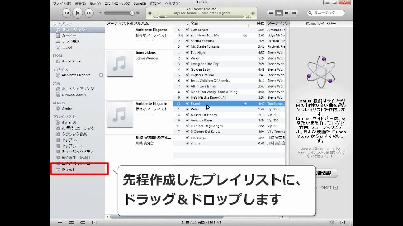Uncheck the Surf Service checkbox
Image resolution: width=403 pixels, height=226 pixels.
[187, 30]
